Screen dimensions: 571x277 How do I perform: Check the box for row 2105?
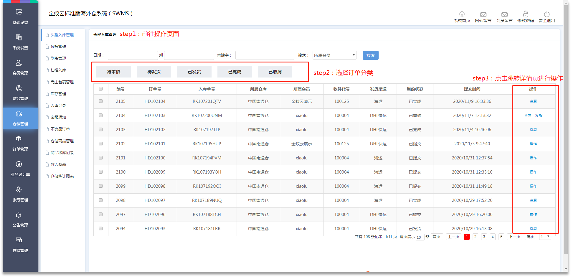click(x=101, y=101)
